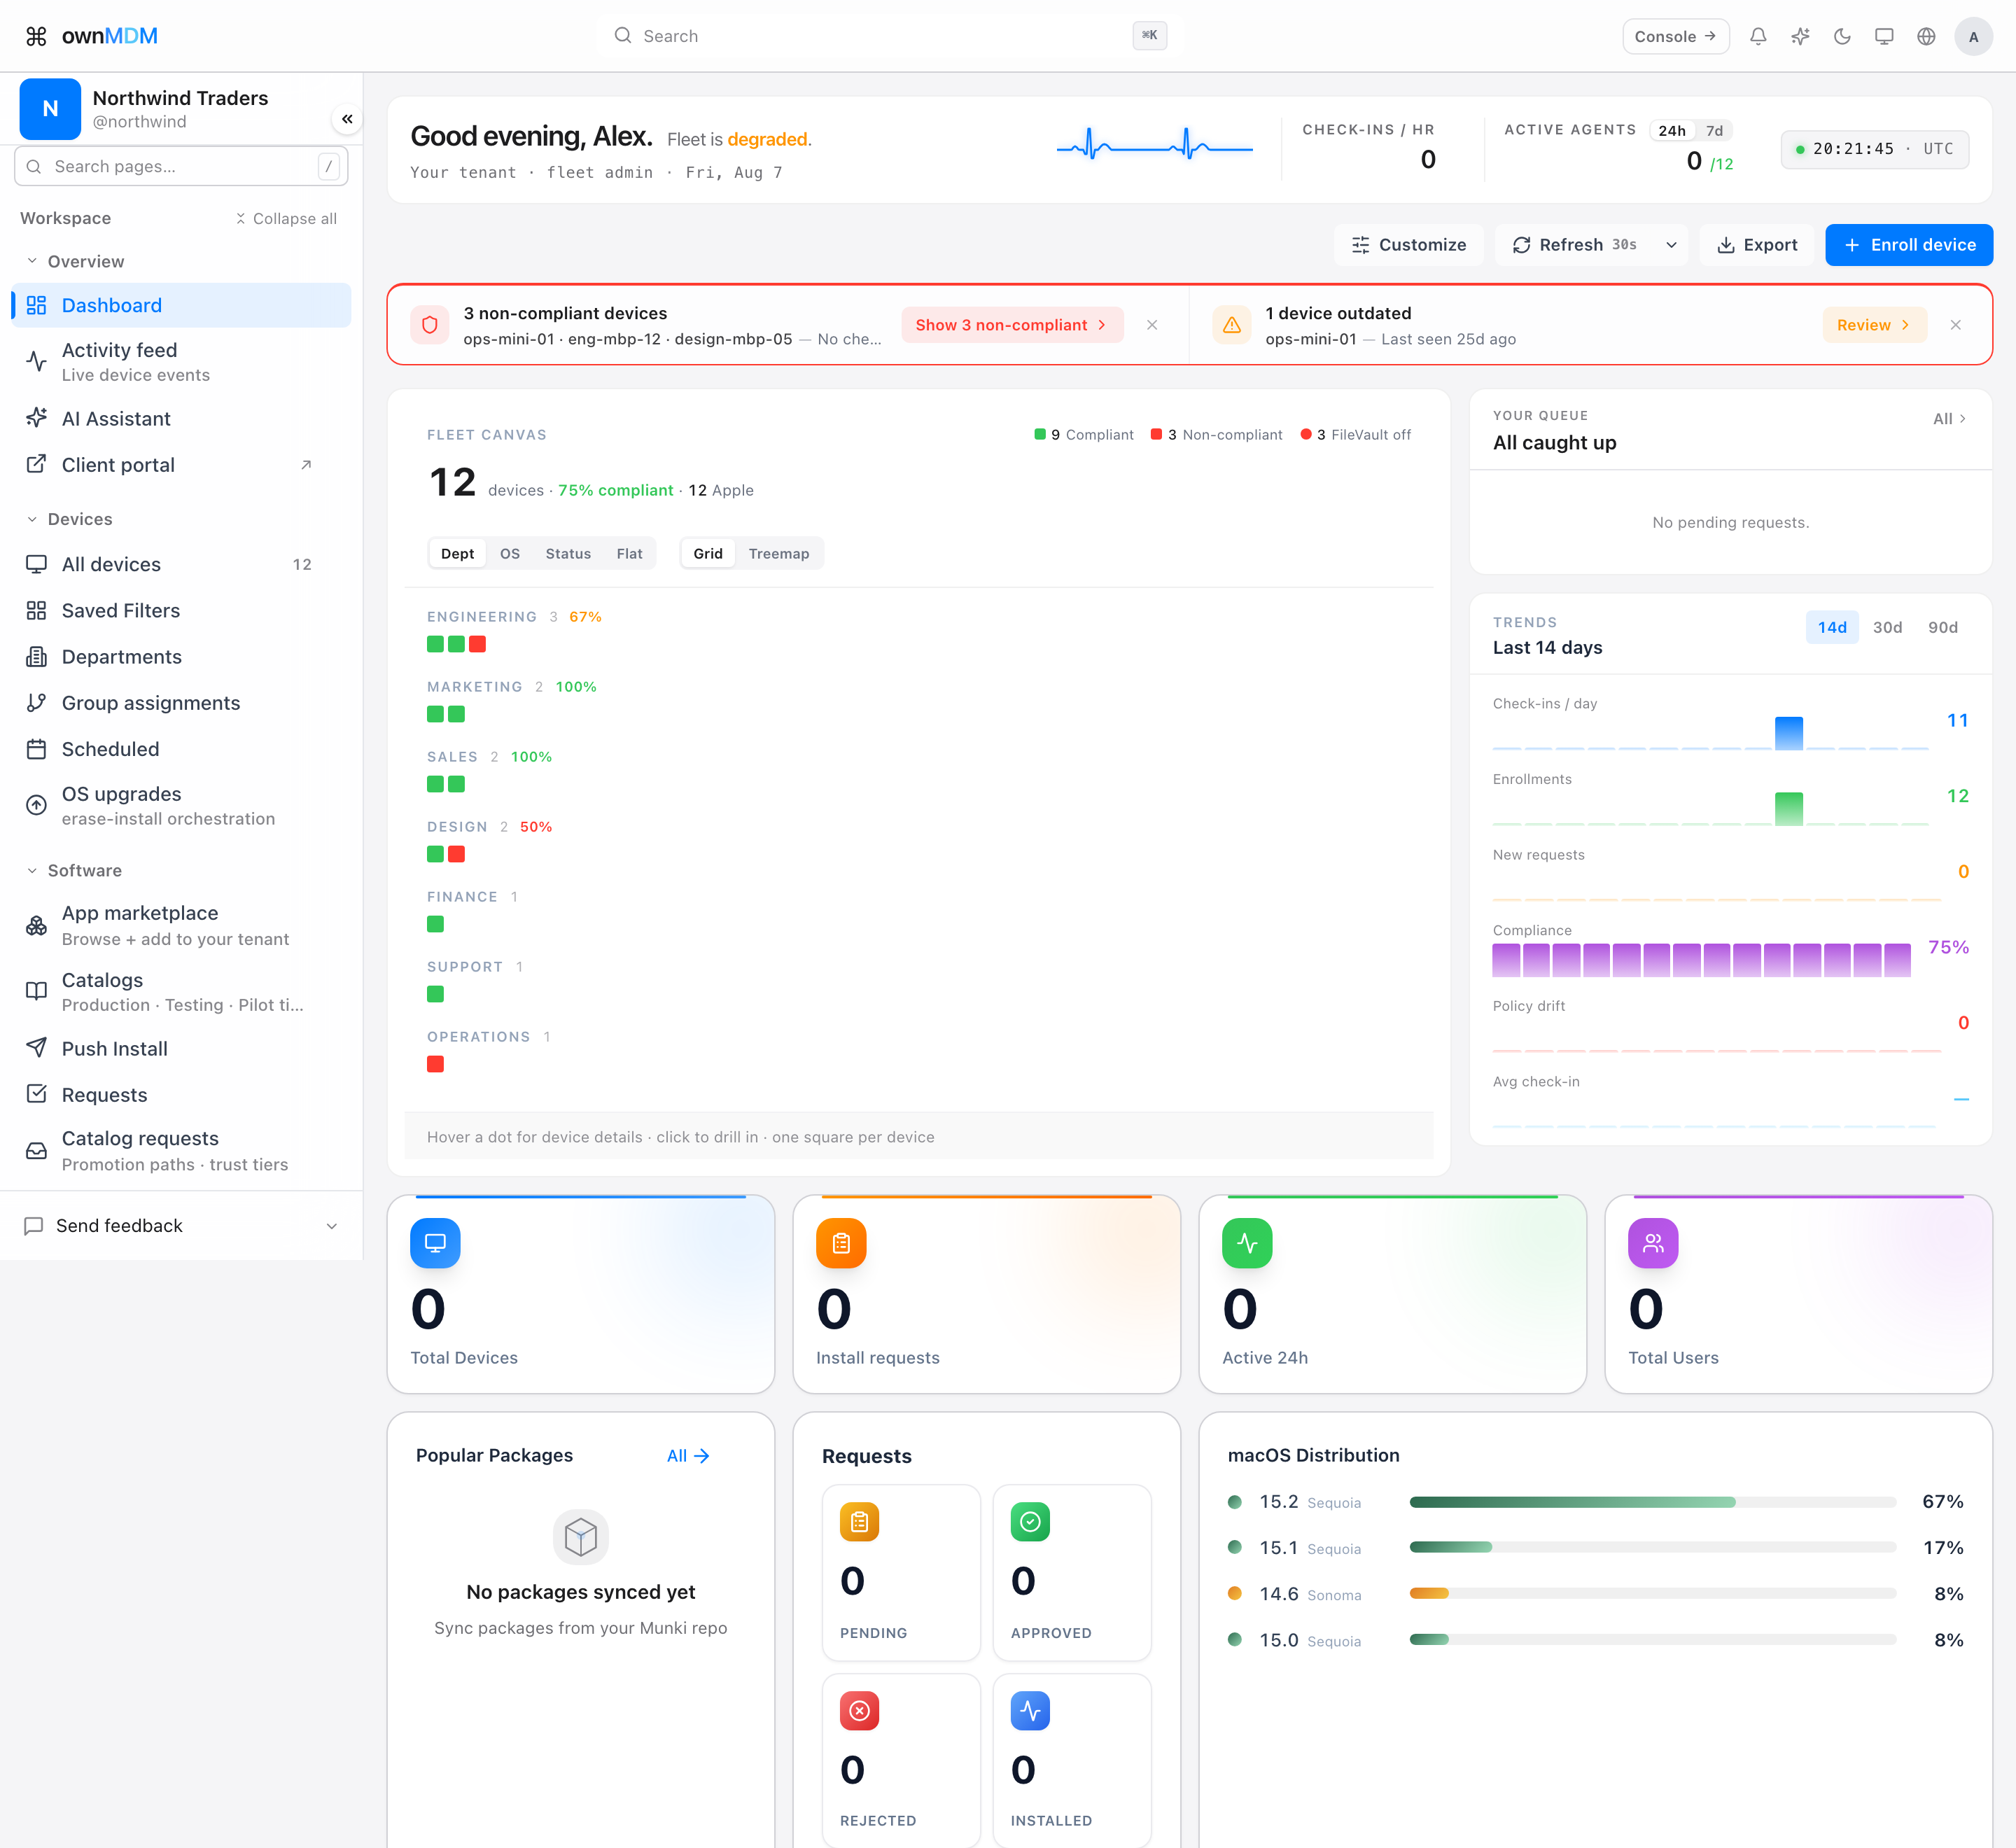
Task: Click the Search pages input field
Action: pos(181,166)
